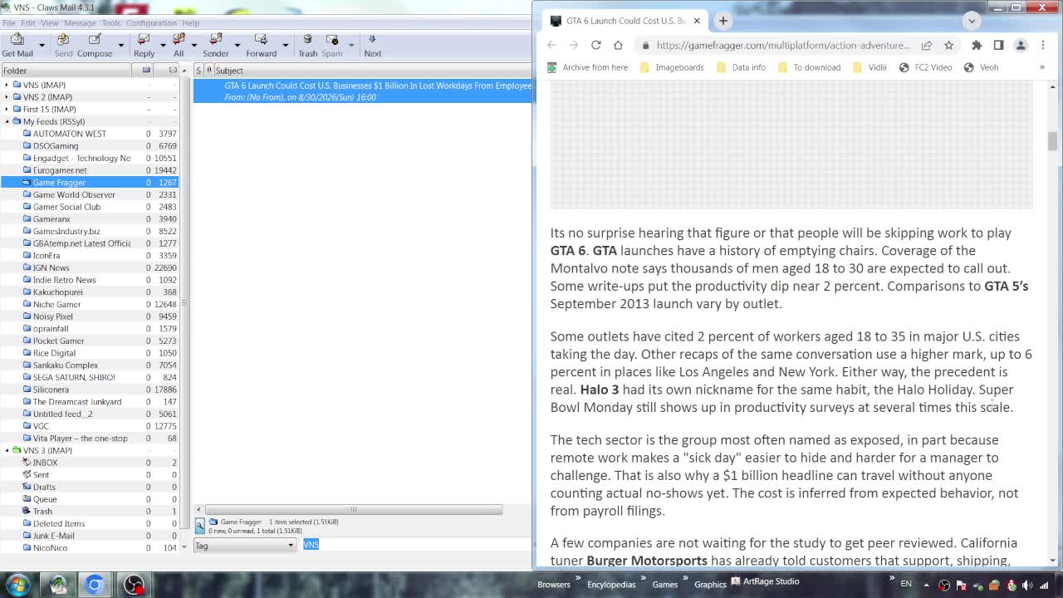Open the View menu in Claws Mail

point(49,23)
